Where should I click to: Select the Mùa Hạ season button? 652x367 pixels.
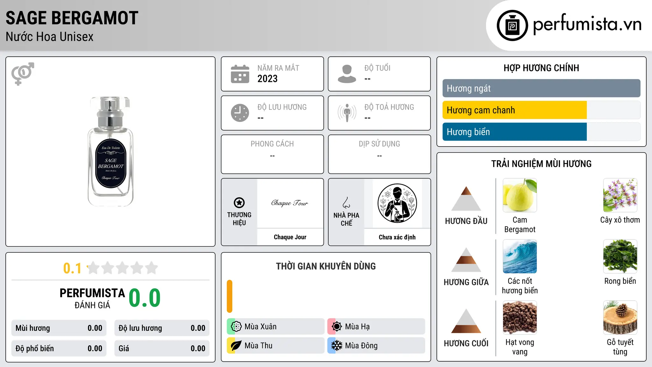(376, 327)
